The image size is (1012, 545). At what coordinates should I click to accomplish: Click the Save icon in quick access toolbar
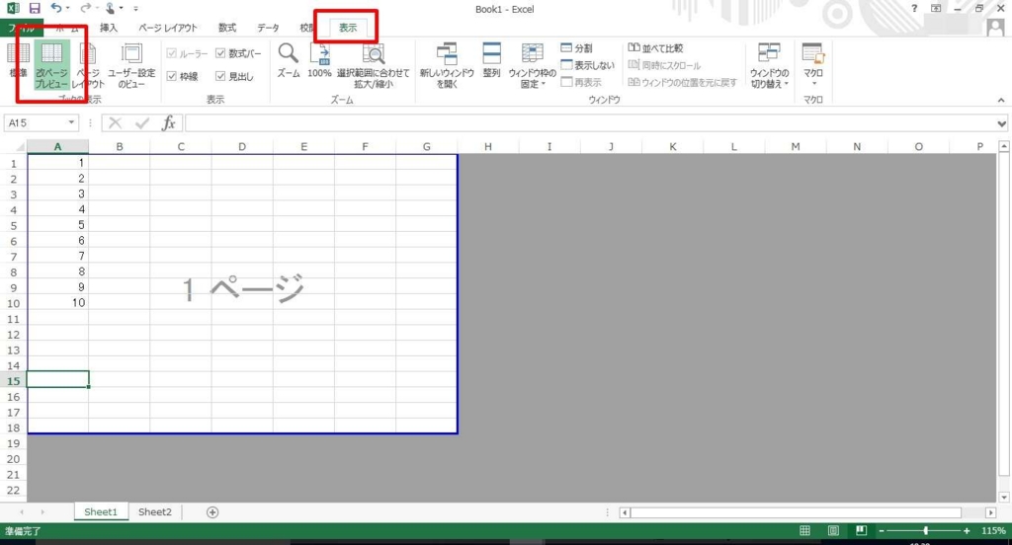pos(35,8)
